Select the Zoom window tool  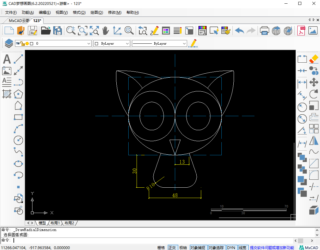tap(82, 31)
